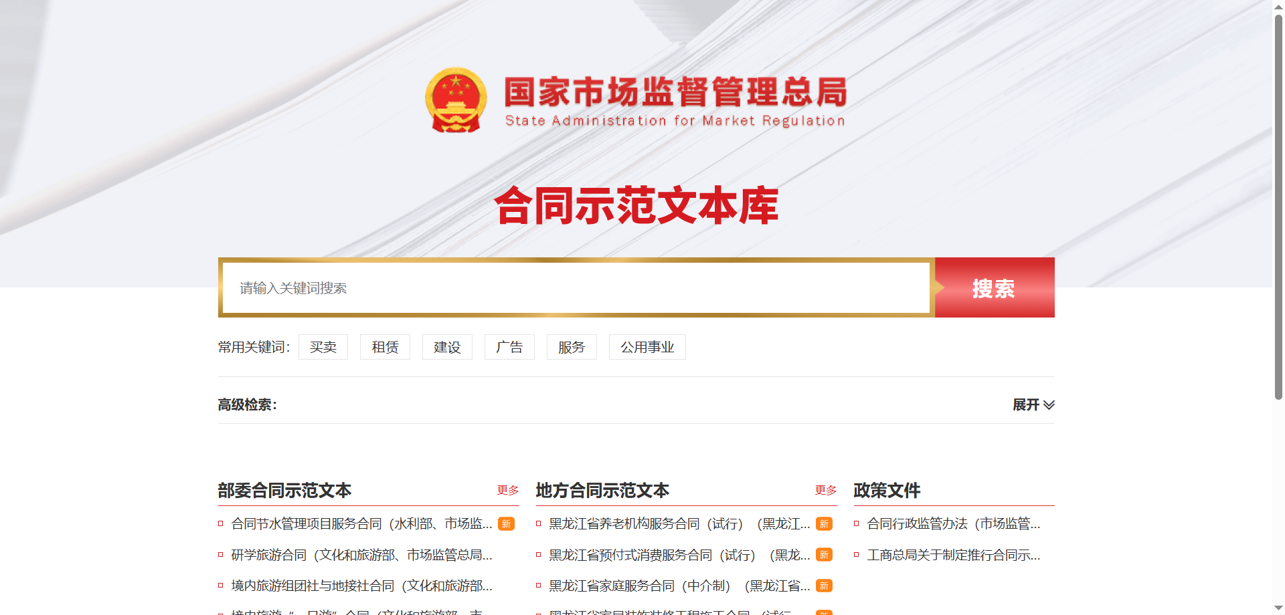
Task: Click the 高级检索 label
Action: tap(247, 405)
